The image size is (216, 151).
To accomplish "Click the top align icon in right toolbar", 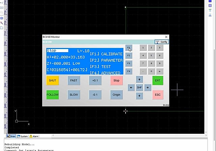I will pyautogui.click(x=210, y=10).
